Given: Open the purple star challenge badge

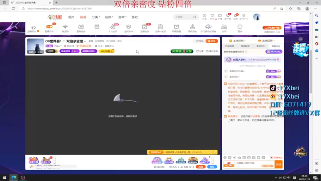Looking at the screenshot, I should [x=69, y=51].
